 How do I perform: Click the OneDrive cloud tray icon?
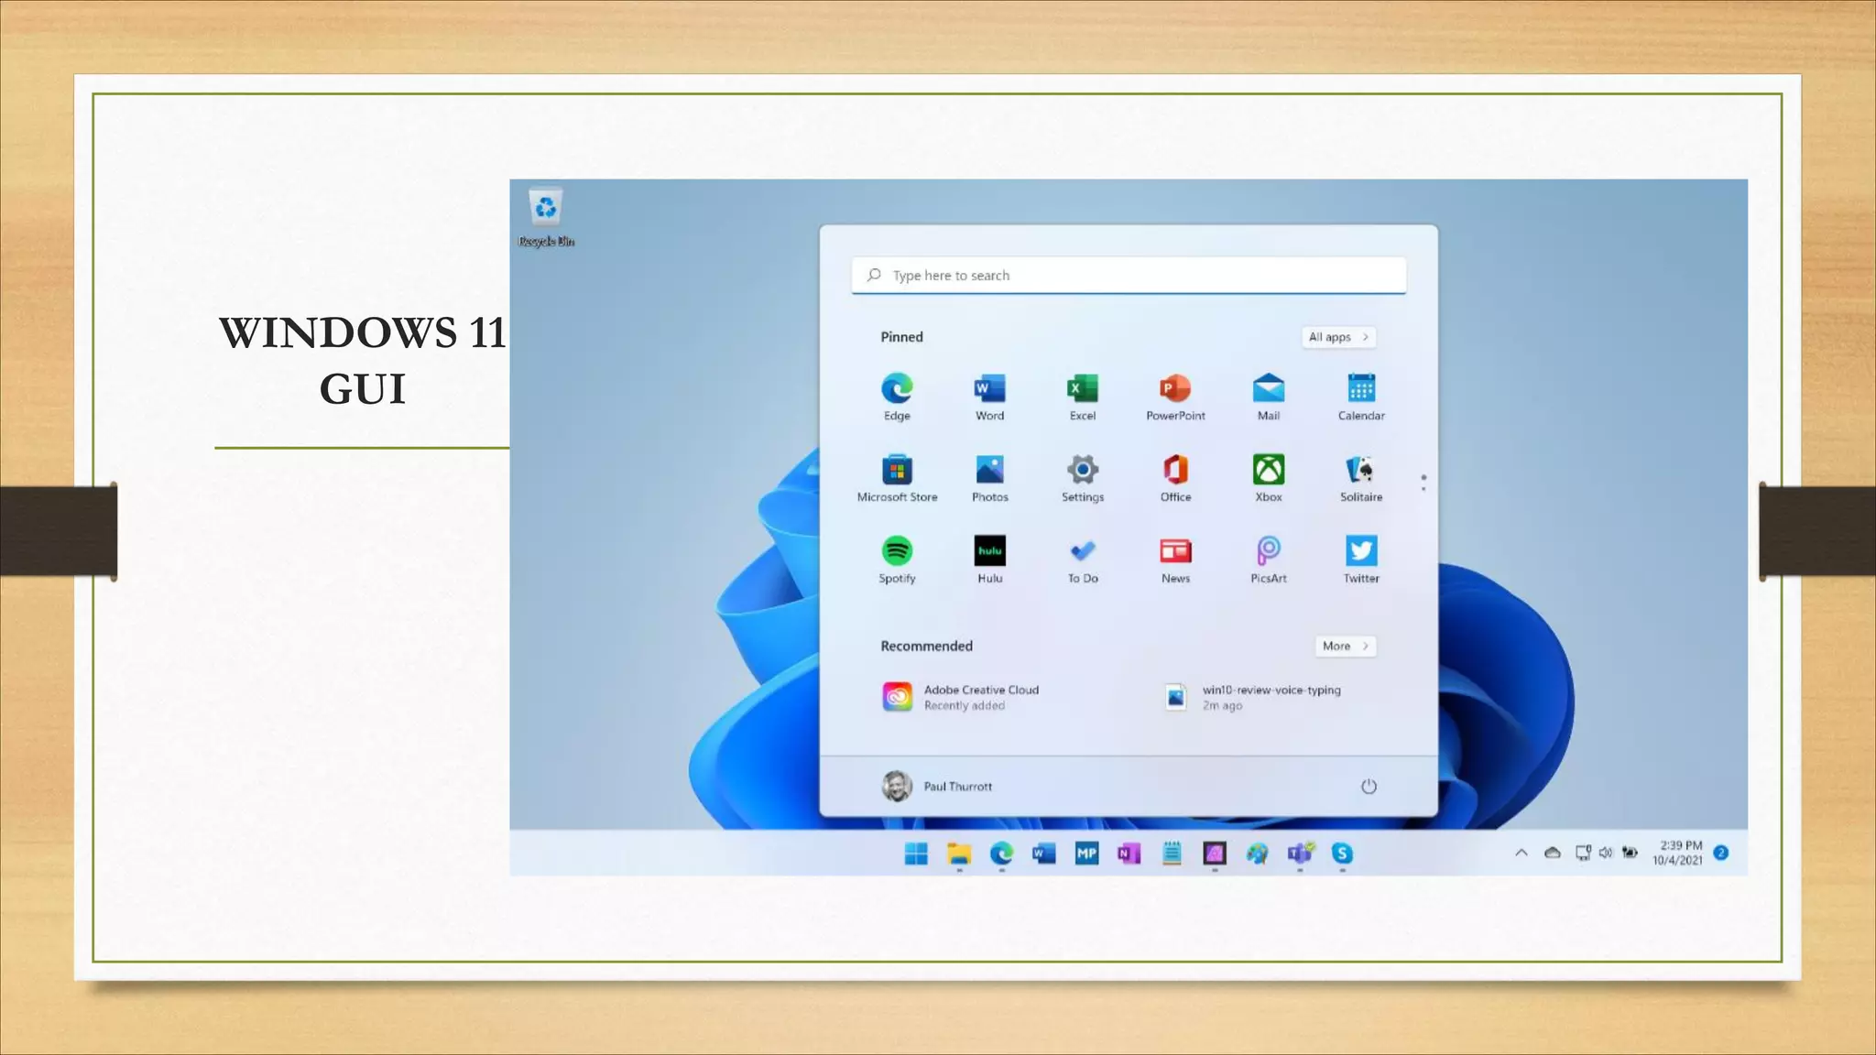[1552, 853]
